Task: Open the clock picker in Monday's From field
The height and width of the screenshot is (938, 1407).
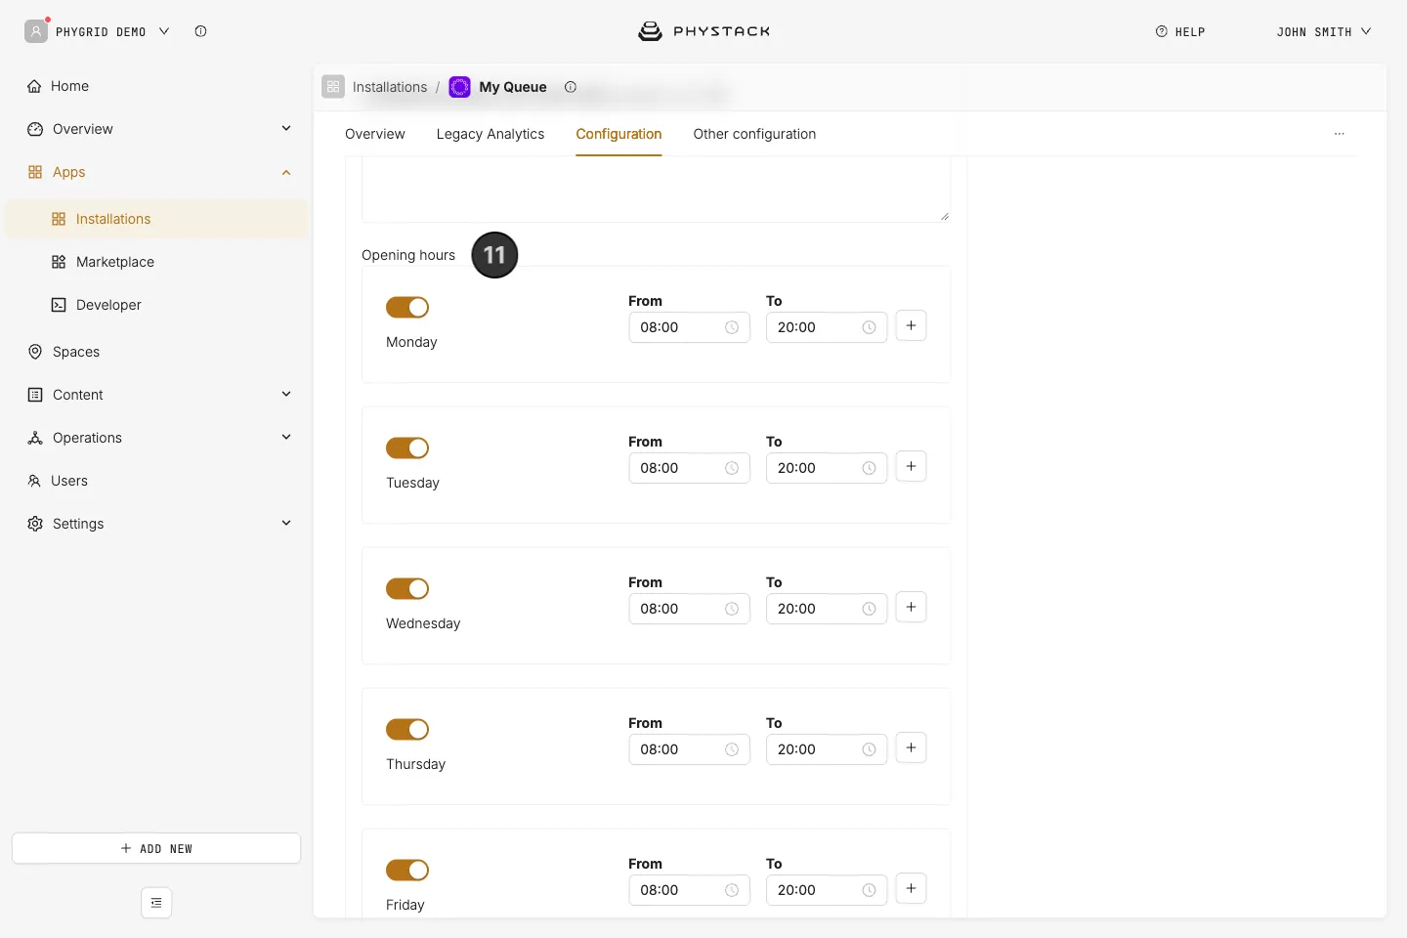Action: pyautogui.click(x=732, y=327)
